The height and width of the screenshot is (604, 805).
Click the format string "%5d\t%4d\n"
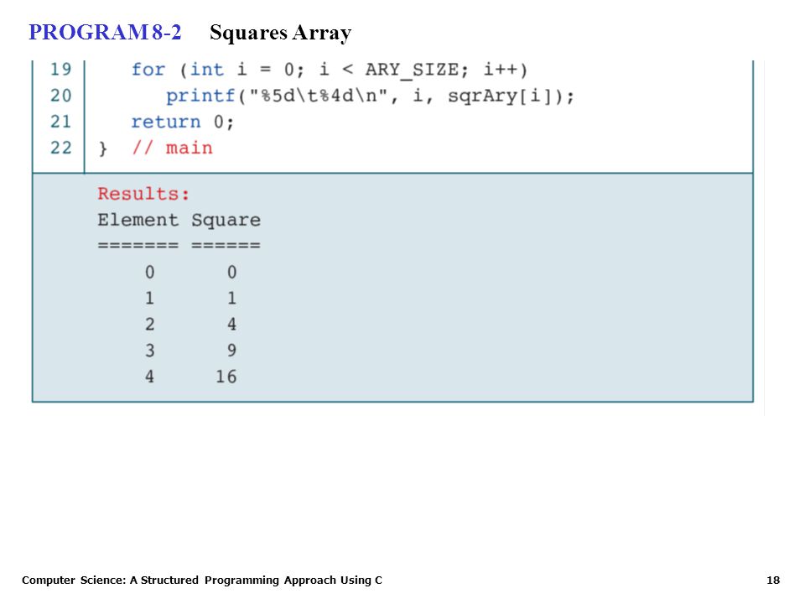pyautogui.click(x=319, y=96)
